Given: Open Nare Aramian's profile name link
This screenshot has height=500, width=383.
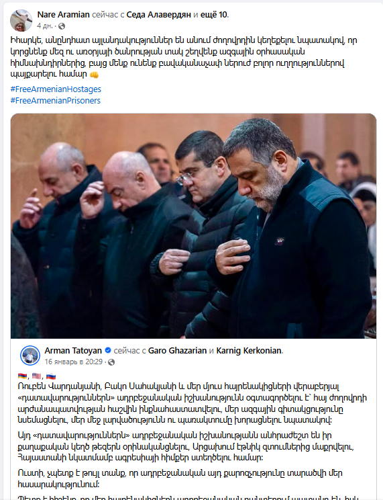Looking at the screenshot, I should pyautogui.click(x=63, y=15).
